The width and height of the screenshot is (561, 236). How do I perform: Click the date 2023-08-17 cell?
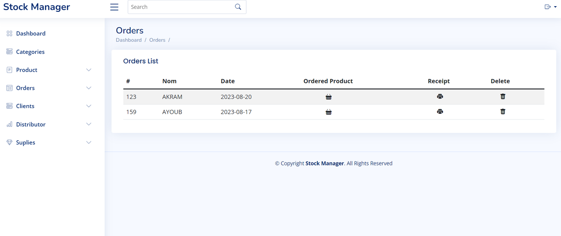236,112
